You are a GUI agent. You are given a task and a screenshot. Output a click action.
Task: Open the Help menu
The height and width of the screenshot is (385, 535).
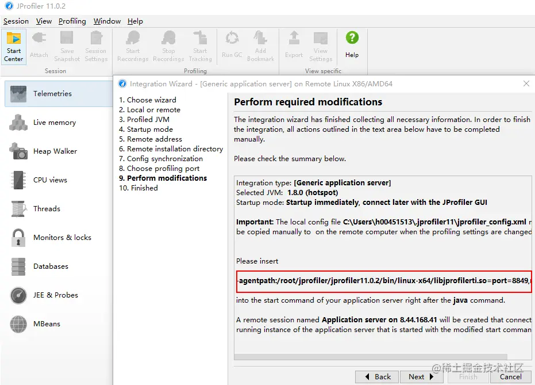[135, 21]
